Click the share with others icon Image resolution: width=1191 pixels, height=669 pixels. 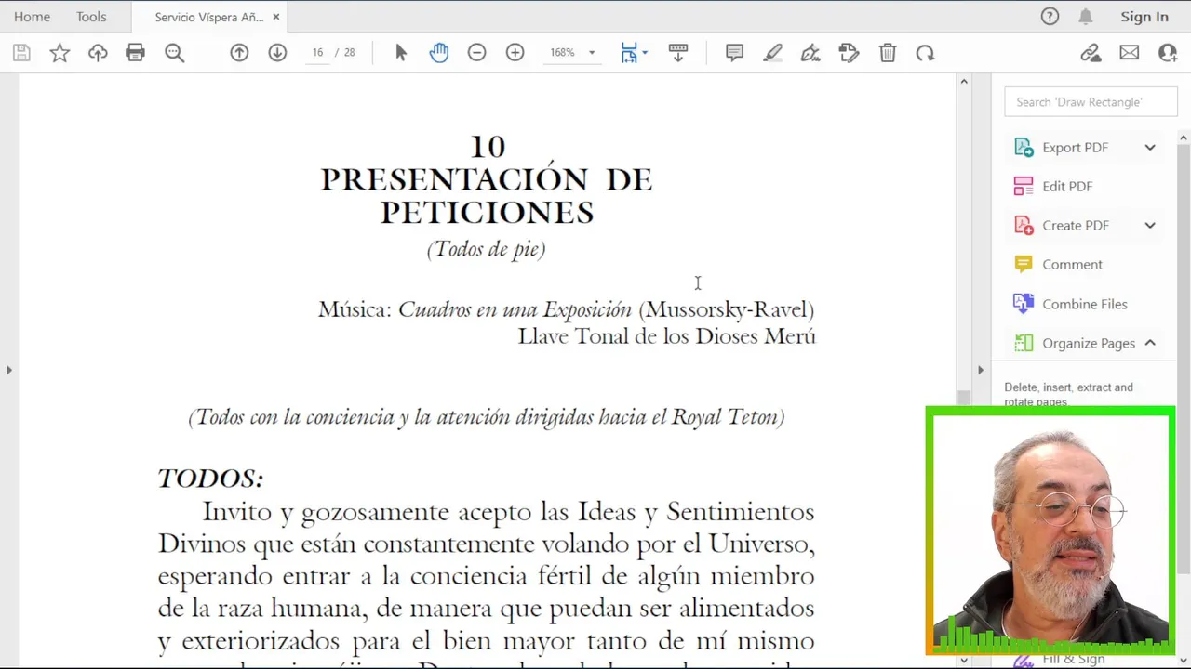click(x=1168, y=53)
